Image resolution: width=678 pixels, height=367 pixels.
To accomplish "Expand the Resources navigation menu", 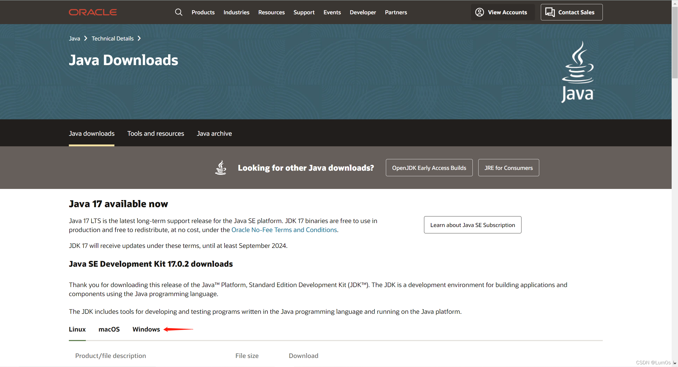I will (x=271, y=12).
